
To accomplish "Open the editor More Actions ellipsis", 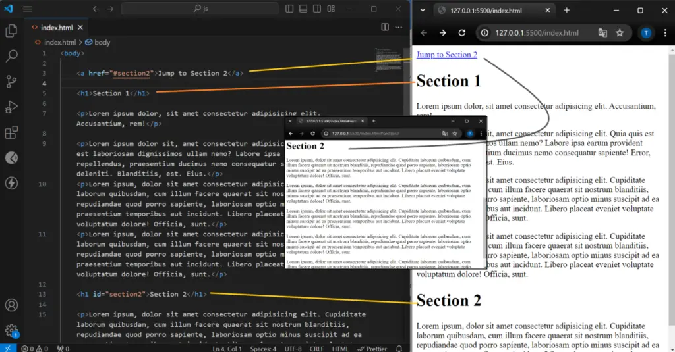I will click(x=399, y=27).
